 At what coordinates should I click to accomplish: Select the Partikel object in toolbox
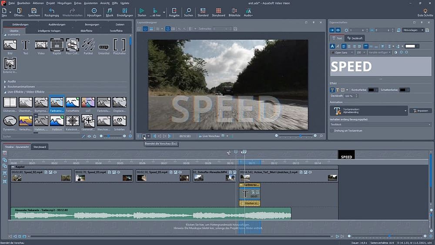point(88,45)
